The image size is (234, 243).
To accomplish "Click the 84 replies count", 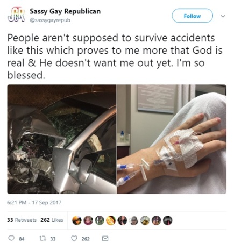I will click(x=22, y=239).
